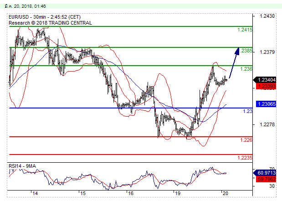282x201 pixels.
Task: Click the date axis label 20
Action: click(226, 193)
